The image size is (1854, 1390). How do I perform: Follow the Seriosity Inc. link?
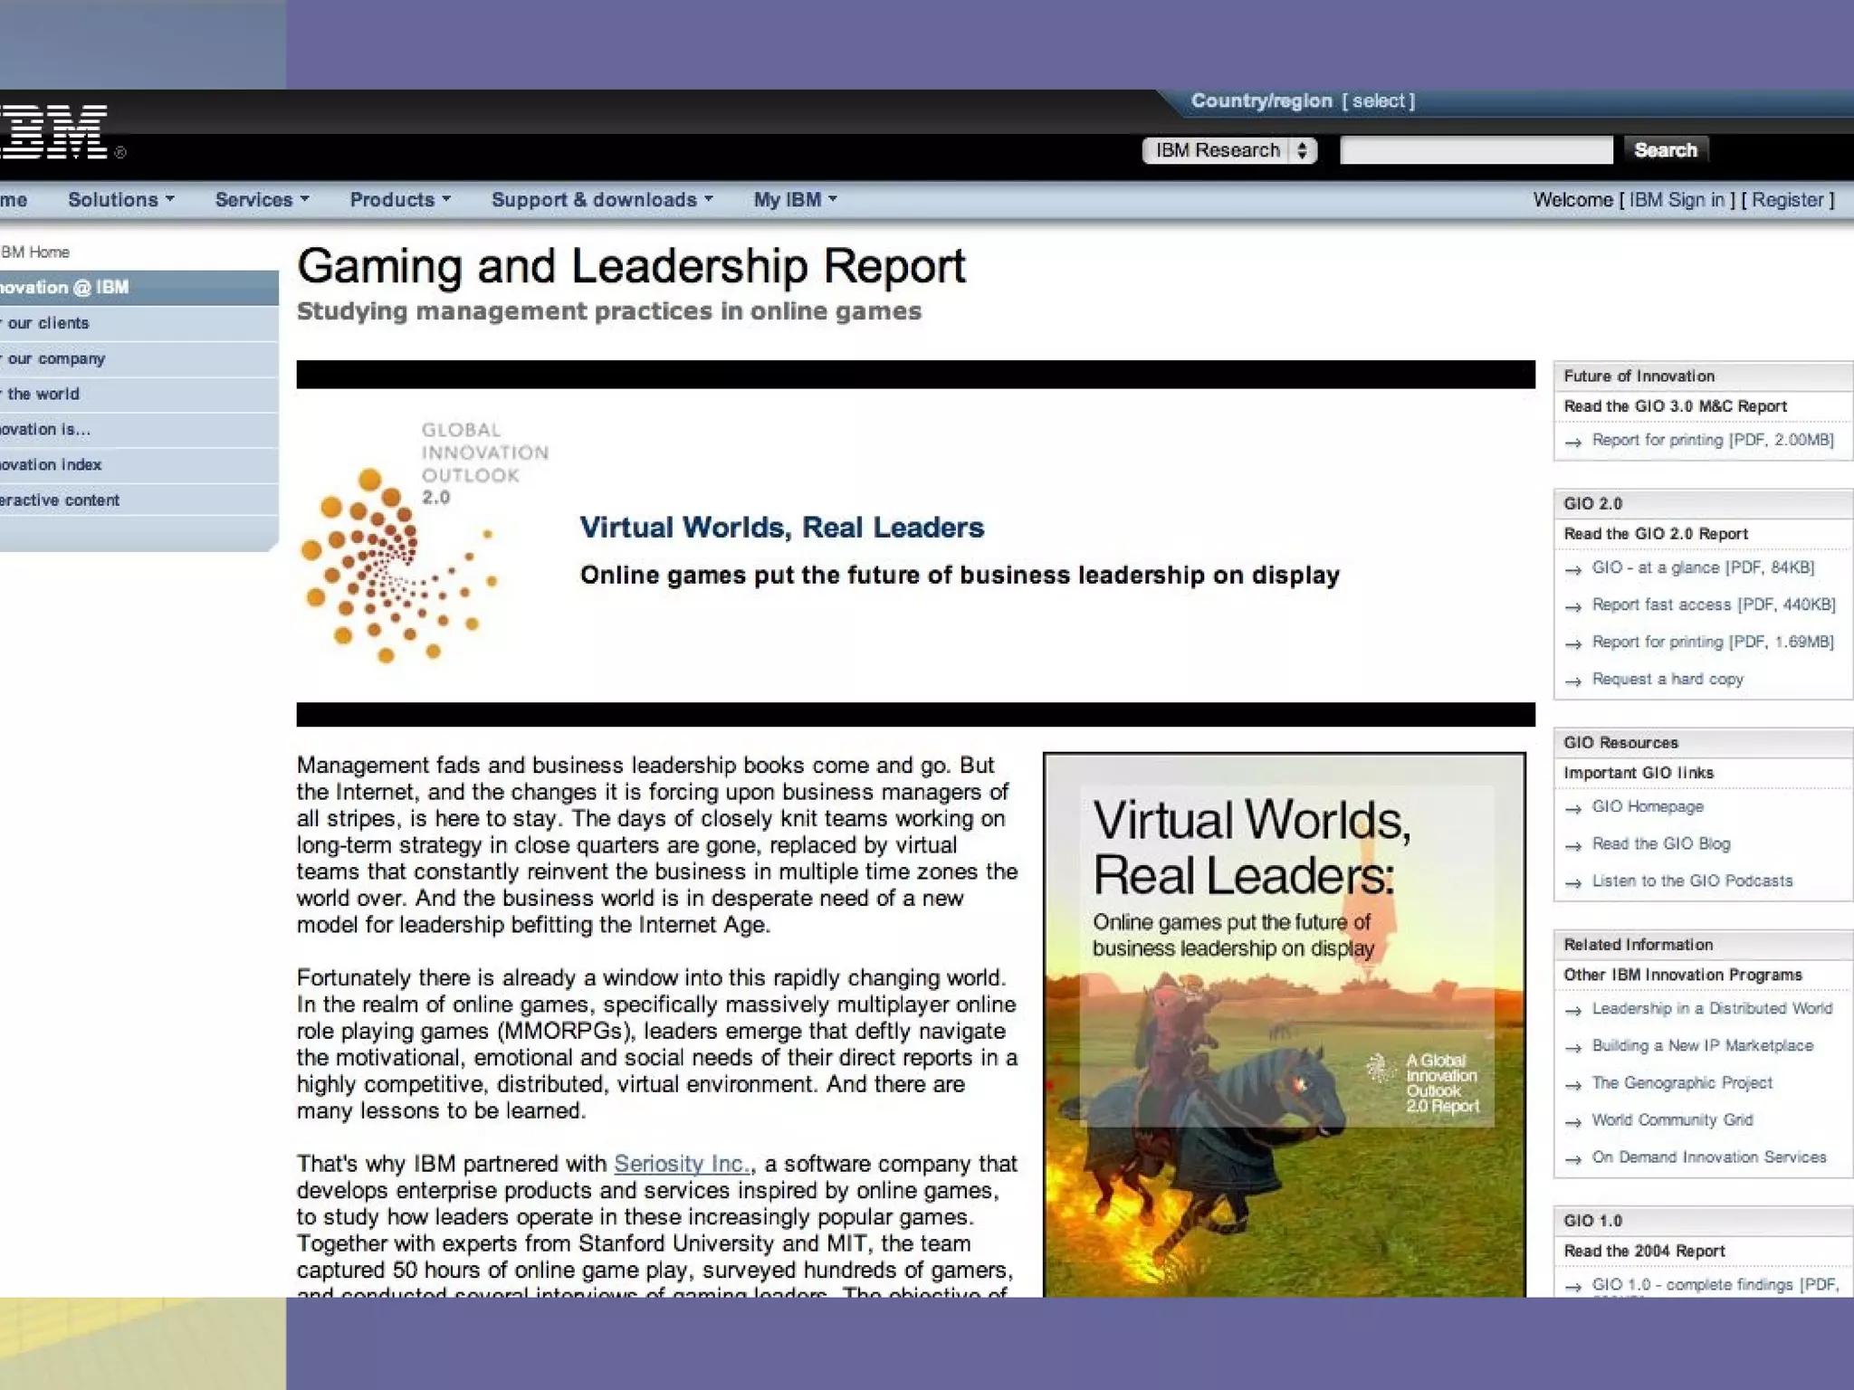(683, 1164)
